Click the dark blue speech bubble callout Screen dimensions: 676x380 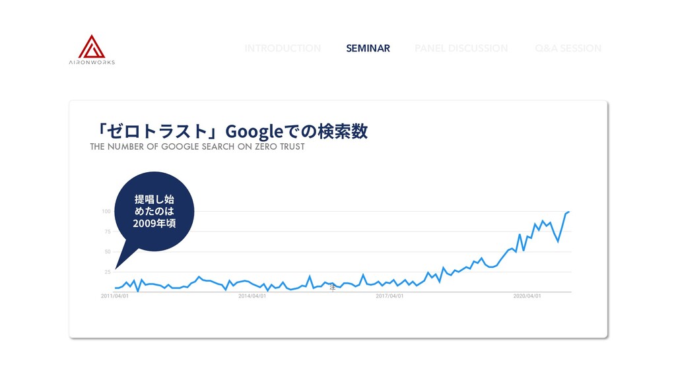(x=154, y=212)
